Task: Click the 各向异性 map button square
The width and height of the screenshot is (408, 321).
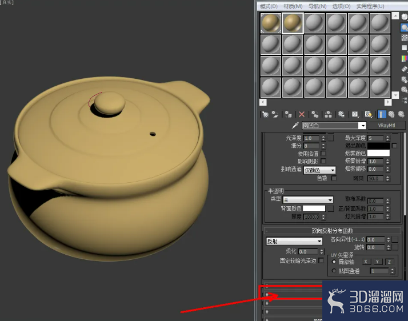Action: 395,239
